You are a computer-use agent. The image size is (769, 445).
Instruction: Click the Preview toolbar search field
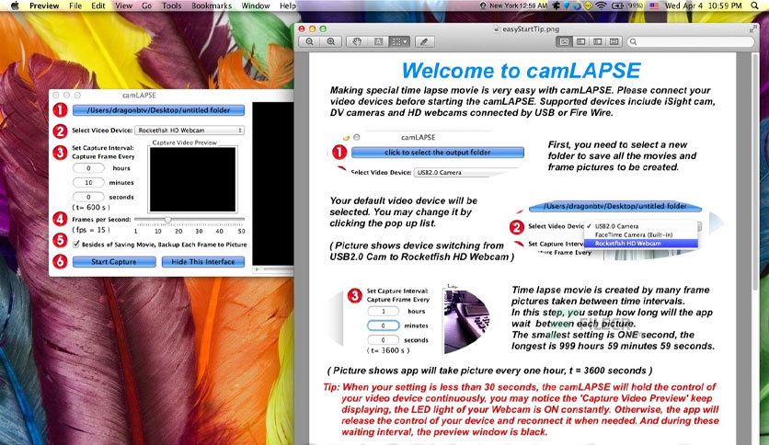pos(691,41)
